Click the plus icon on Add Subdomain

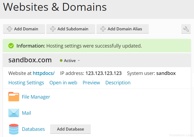(x=53, y=29)
